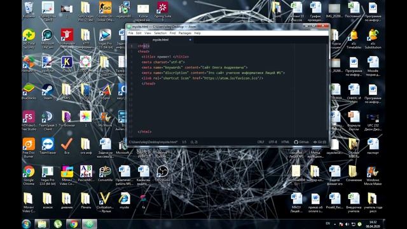The image size is (407, 229).
Task: Switch to Atom in the taskbar
Action: (x=89, y=224)
